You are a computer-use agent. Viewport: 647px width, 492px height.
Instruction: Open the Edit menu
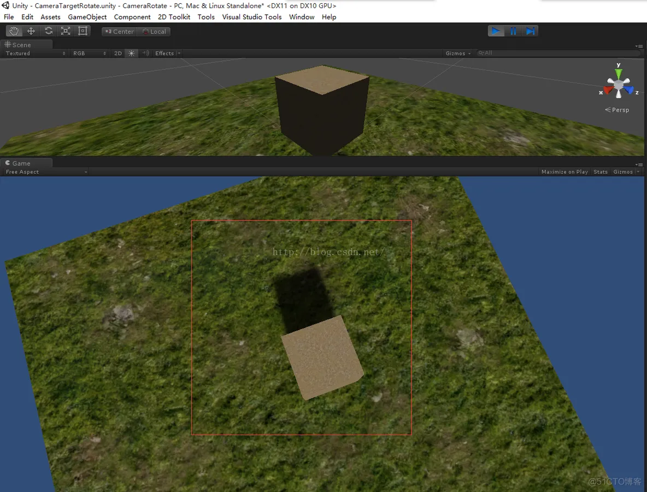[27, 17]
